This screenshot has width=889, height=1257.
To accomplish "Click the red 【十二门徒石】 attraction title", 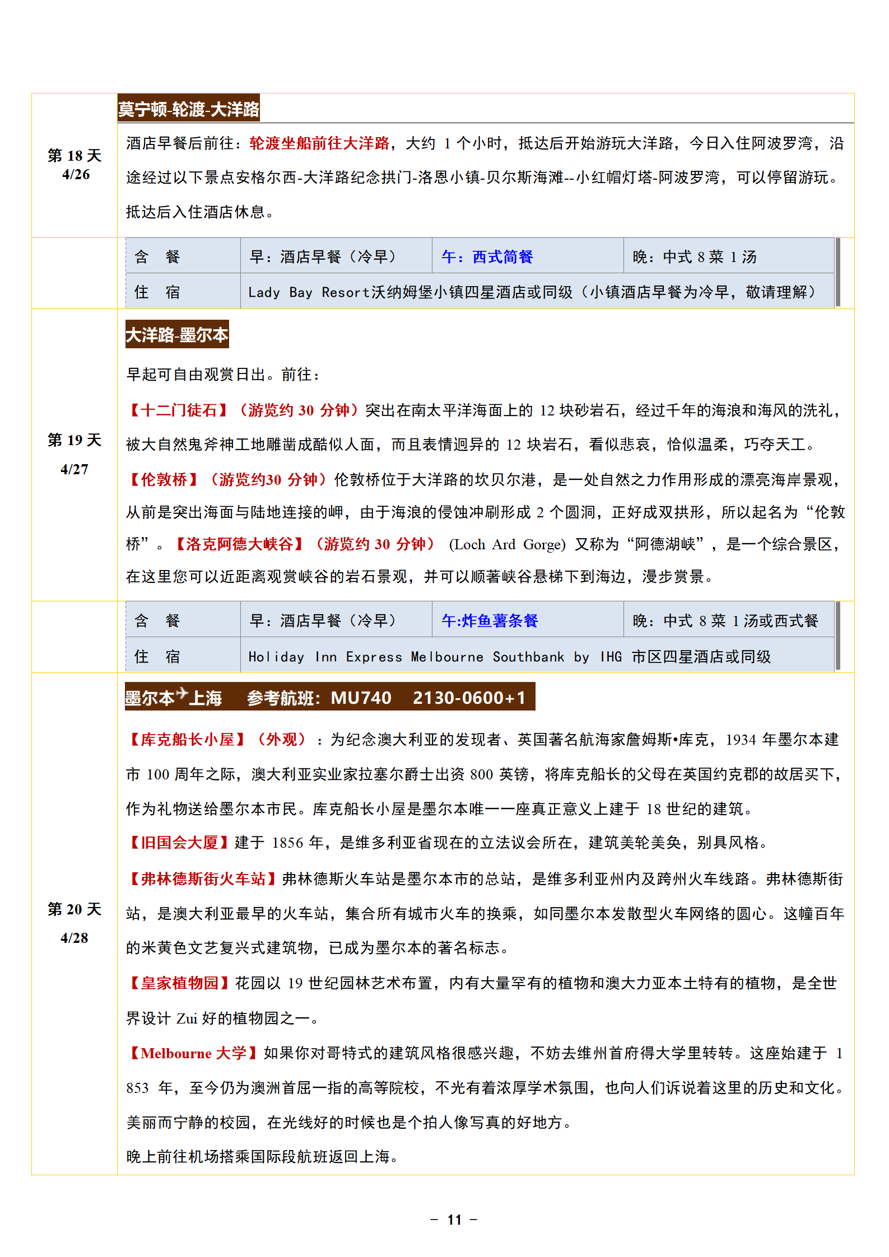I will pos(179,410).
